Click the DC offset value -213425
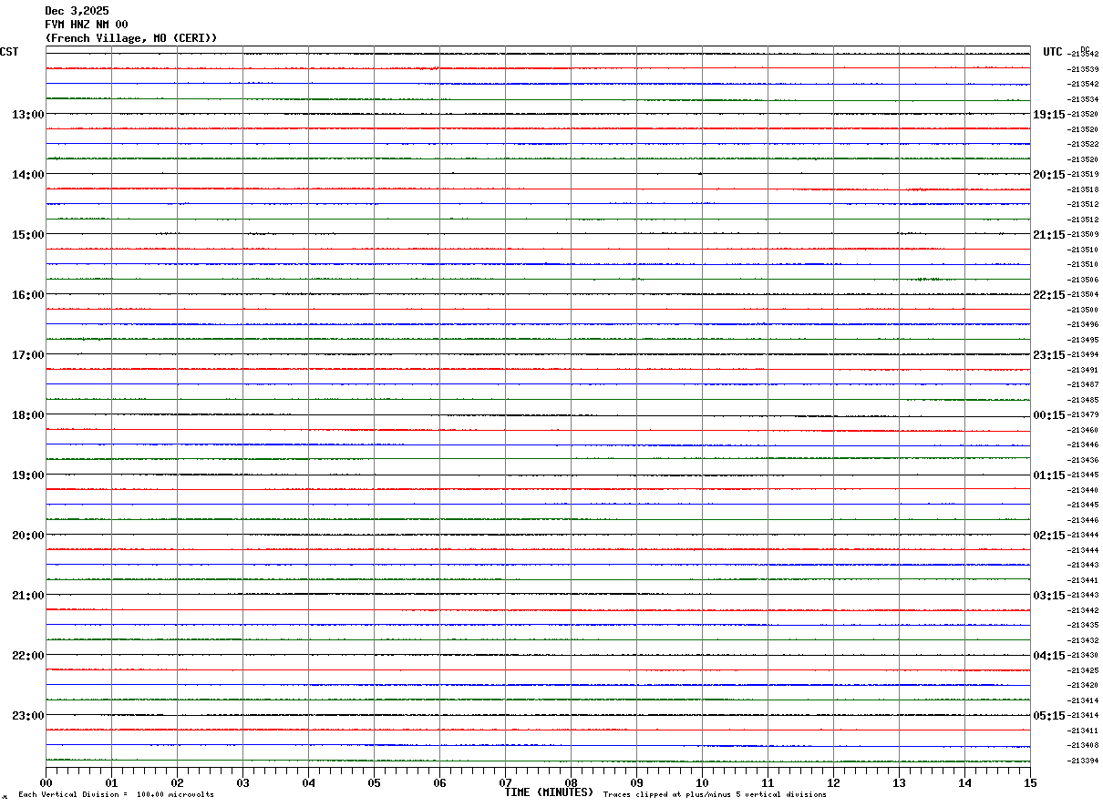The image size is (1103, 807). pos(1083,670)
